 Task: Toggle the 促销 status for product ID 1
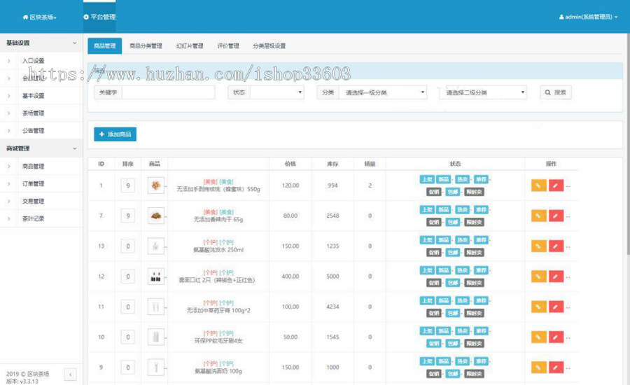click(434, 192)
